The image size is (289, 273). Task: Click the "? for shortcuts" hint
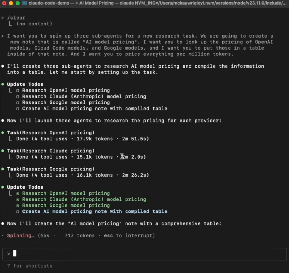[30, 266]
